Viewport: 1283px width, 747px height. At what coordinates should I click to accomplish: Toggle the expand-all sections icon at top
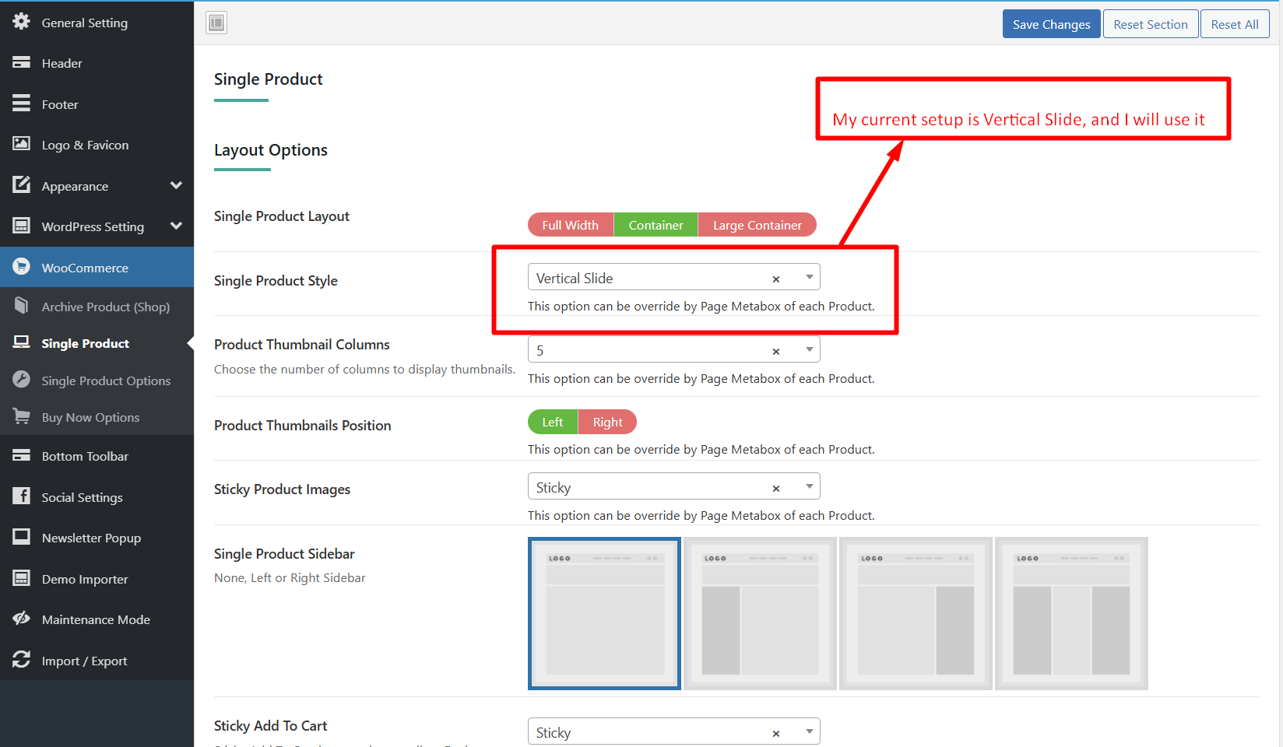pyautogui.click(x=216, y=23)
